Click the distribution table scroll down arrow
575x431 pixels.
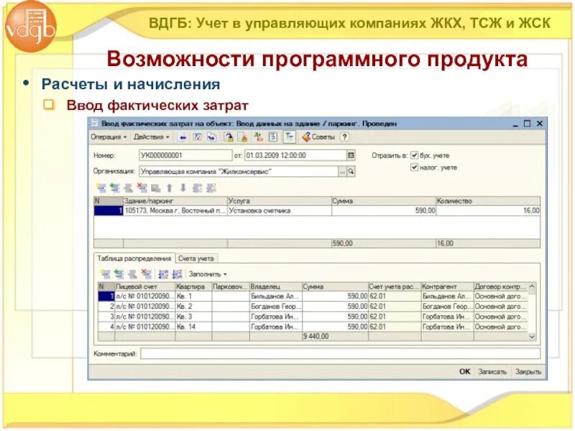point(532,336)
